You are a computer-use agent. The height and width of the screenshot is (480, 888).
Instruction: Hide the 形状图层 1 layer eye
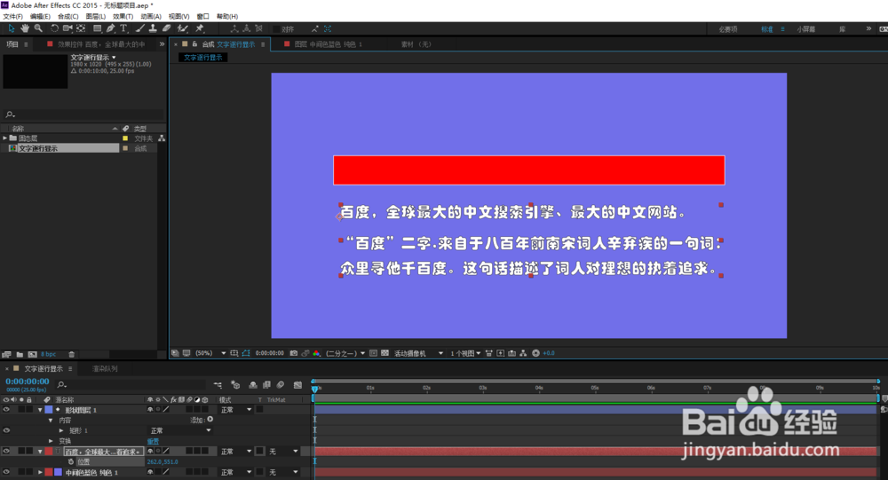click(6, 409)
